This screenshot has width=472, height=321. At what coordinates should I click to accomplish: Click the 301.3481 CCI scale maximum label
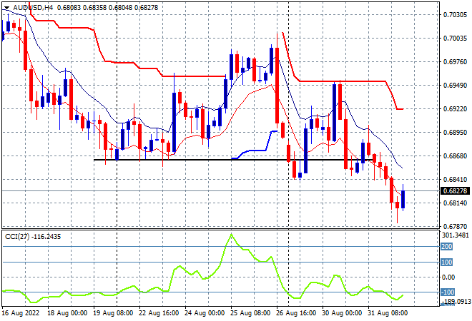tap(456, 235)
